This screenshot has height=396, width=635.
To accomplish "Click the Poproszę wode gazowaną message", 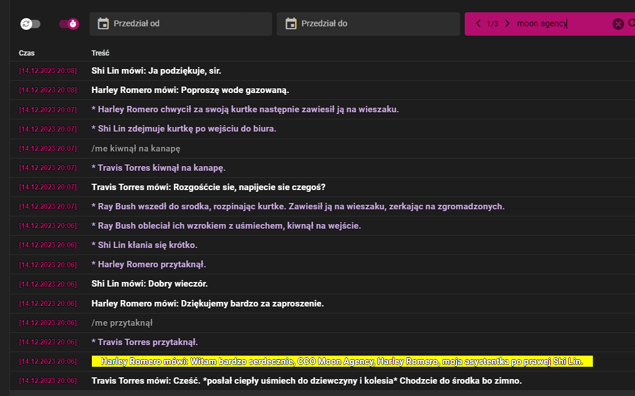I will tap(190, 90).
